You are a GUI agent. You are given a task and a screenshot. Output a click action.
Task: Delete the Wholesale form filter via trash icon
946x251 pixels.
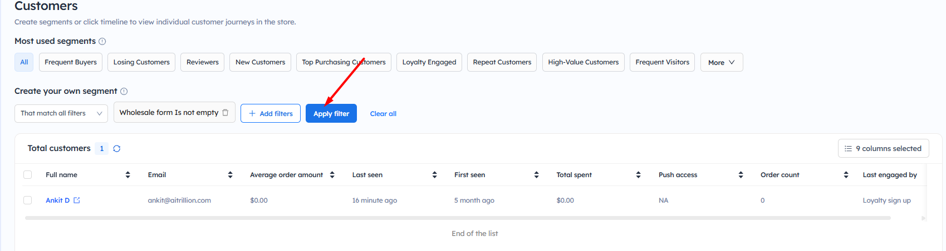226,113
